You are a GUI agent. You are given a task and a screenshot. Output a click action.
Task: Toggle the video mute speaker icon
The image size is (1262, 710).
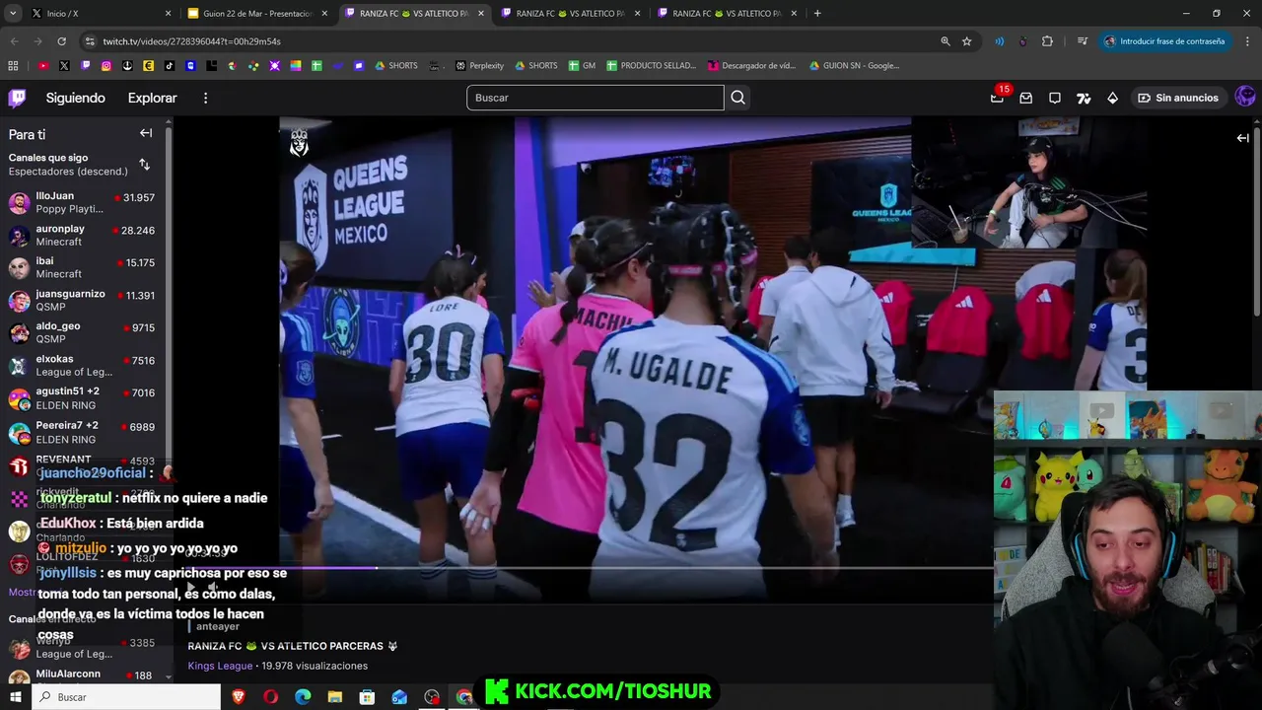pos(212,588)
